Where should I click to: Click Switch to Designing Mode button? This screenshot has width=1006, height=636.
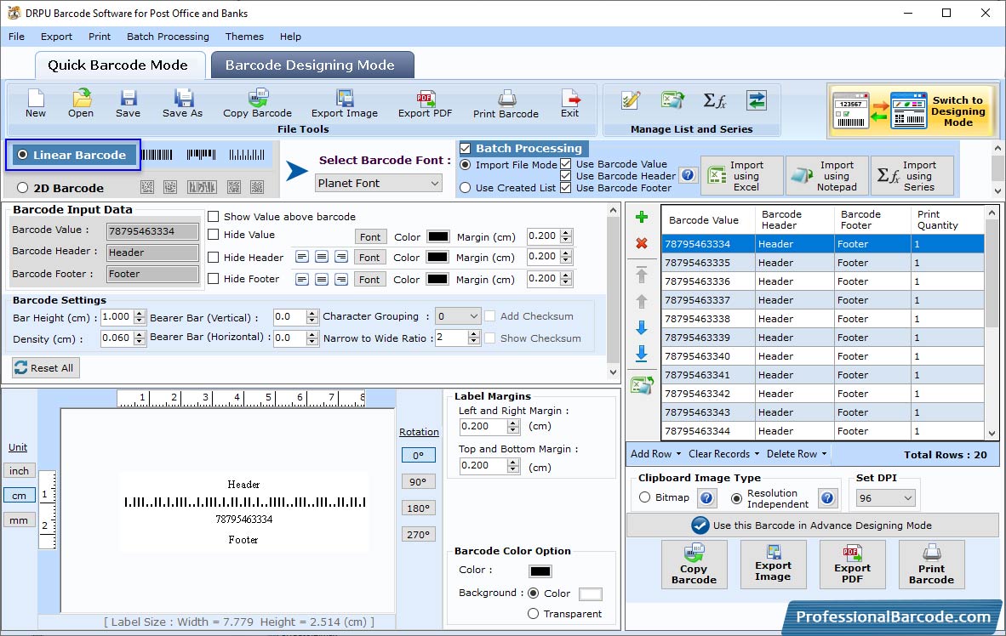pos(912,111)
